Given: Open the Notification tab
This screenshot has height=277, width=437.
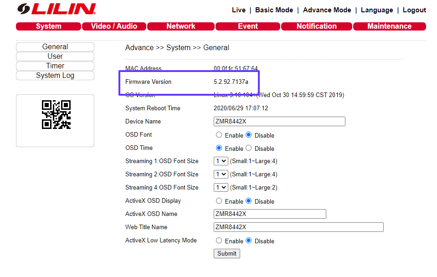Looking at the screenshot, I should 317,26.
